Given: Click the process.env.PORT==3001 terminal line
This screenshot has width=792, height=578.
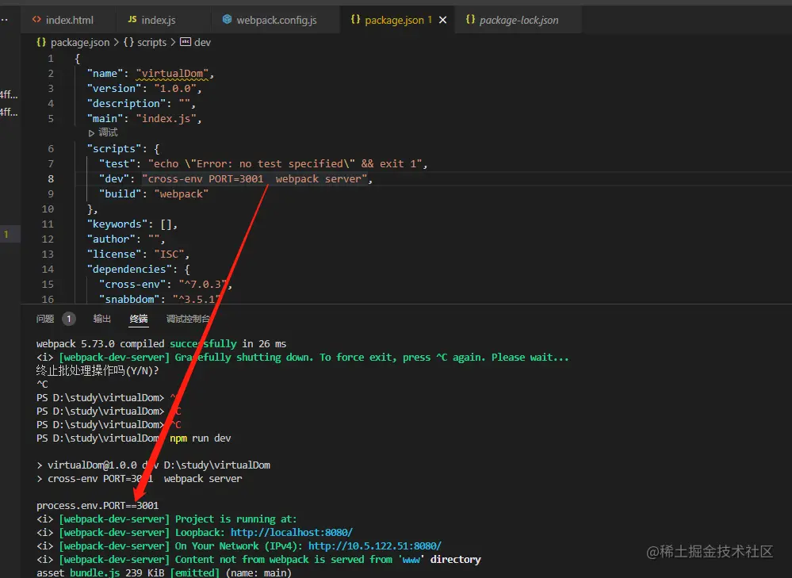Looking at the screenshot, I should point(98,505).
